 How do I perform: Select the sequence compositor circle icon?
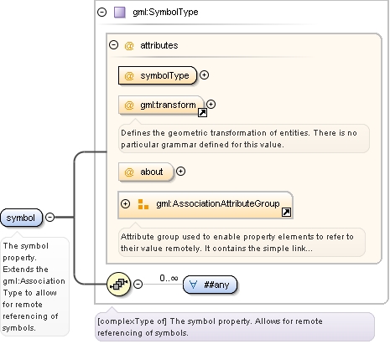(x=118, y=284)
